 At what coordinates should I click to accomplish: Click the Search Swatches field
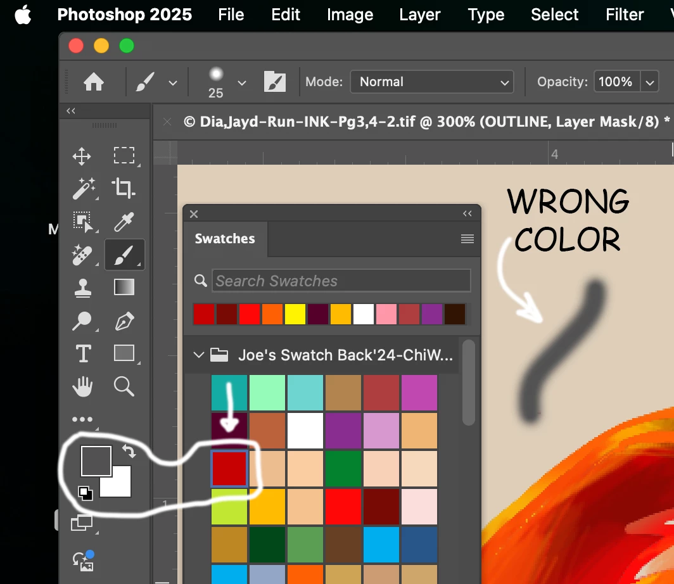[341, 281]
